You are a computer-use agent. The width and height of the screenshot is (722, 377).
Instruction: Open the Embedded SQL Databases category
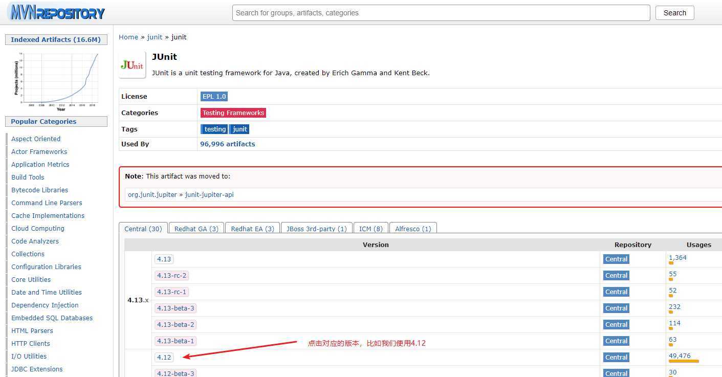click(52, 318)
